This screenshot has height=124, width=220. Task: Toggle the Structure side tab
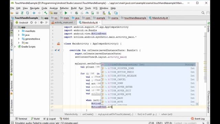point(12,106)
